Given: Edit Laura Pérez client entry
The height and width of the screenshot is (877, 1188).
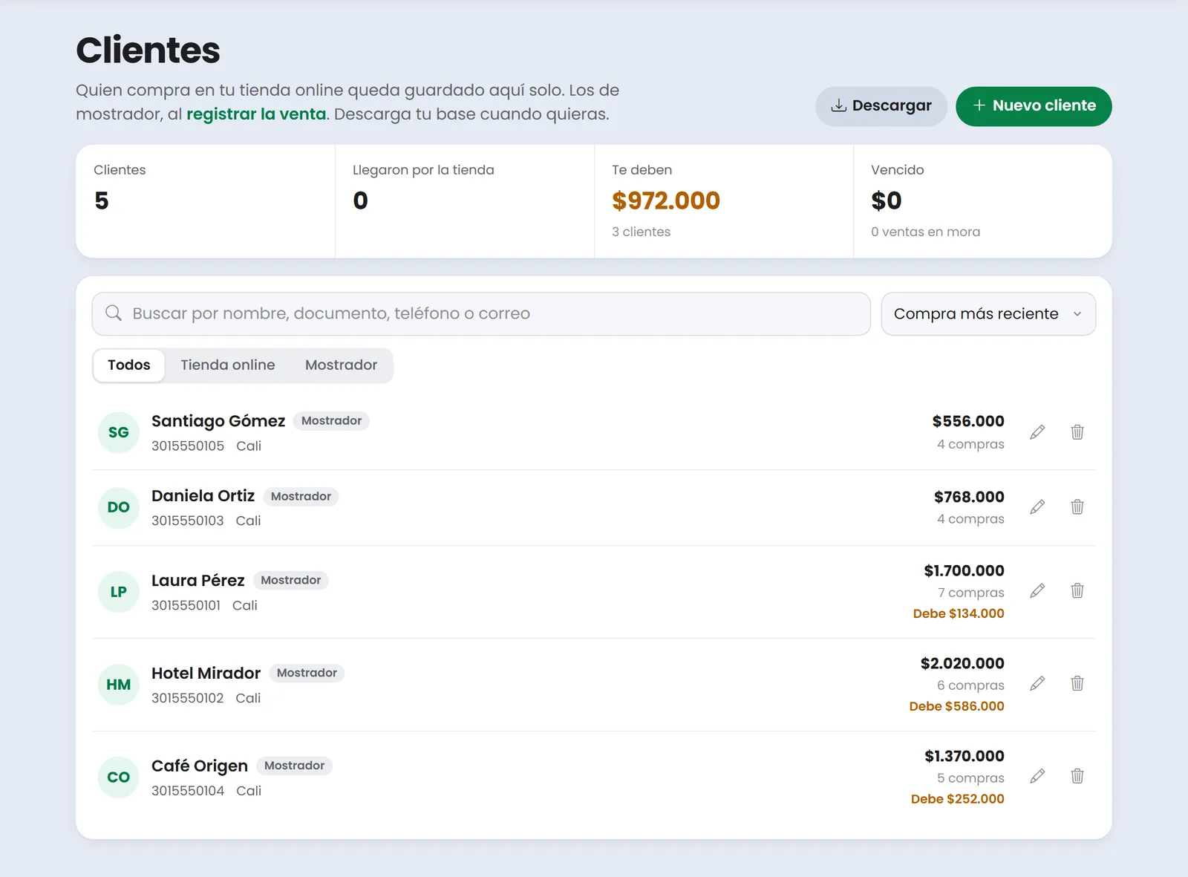Looking at the screenshot, I should (1037, 591).
